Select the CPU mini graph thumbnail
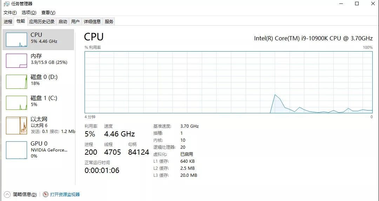This screenshot has width=379, height=201. (16, 40)
